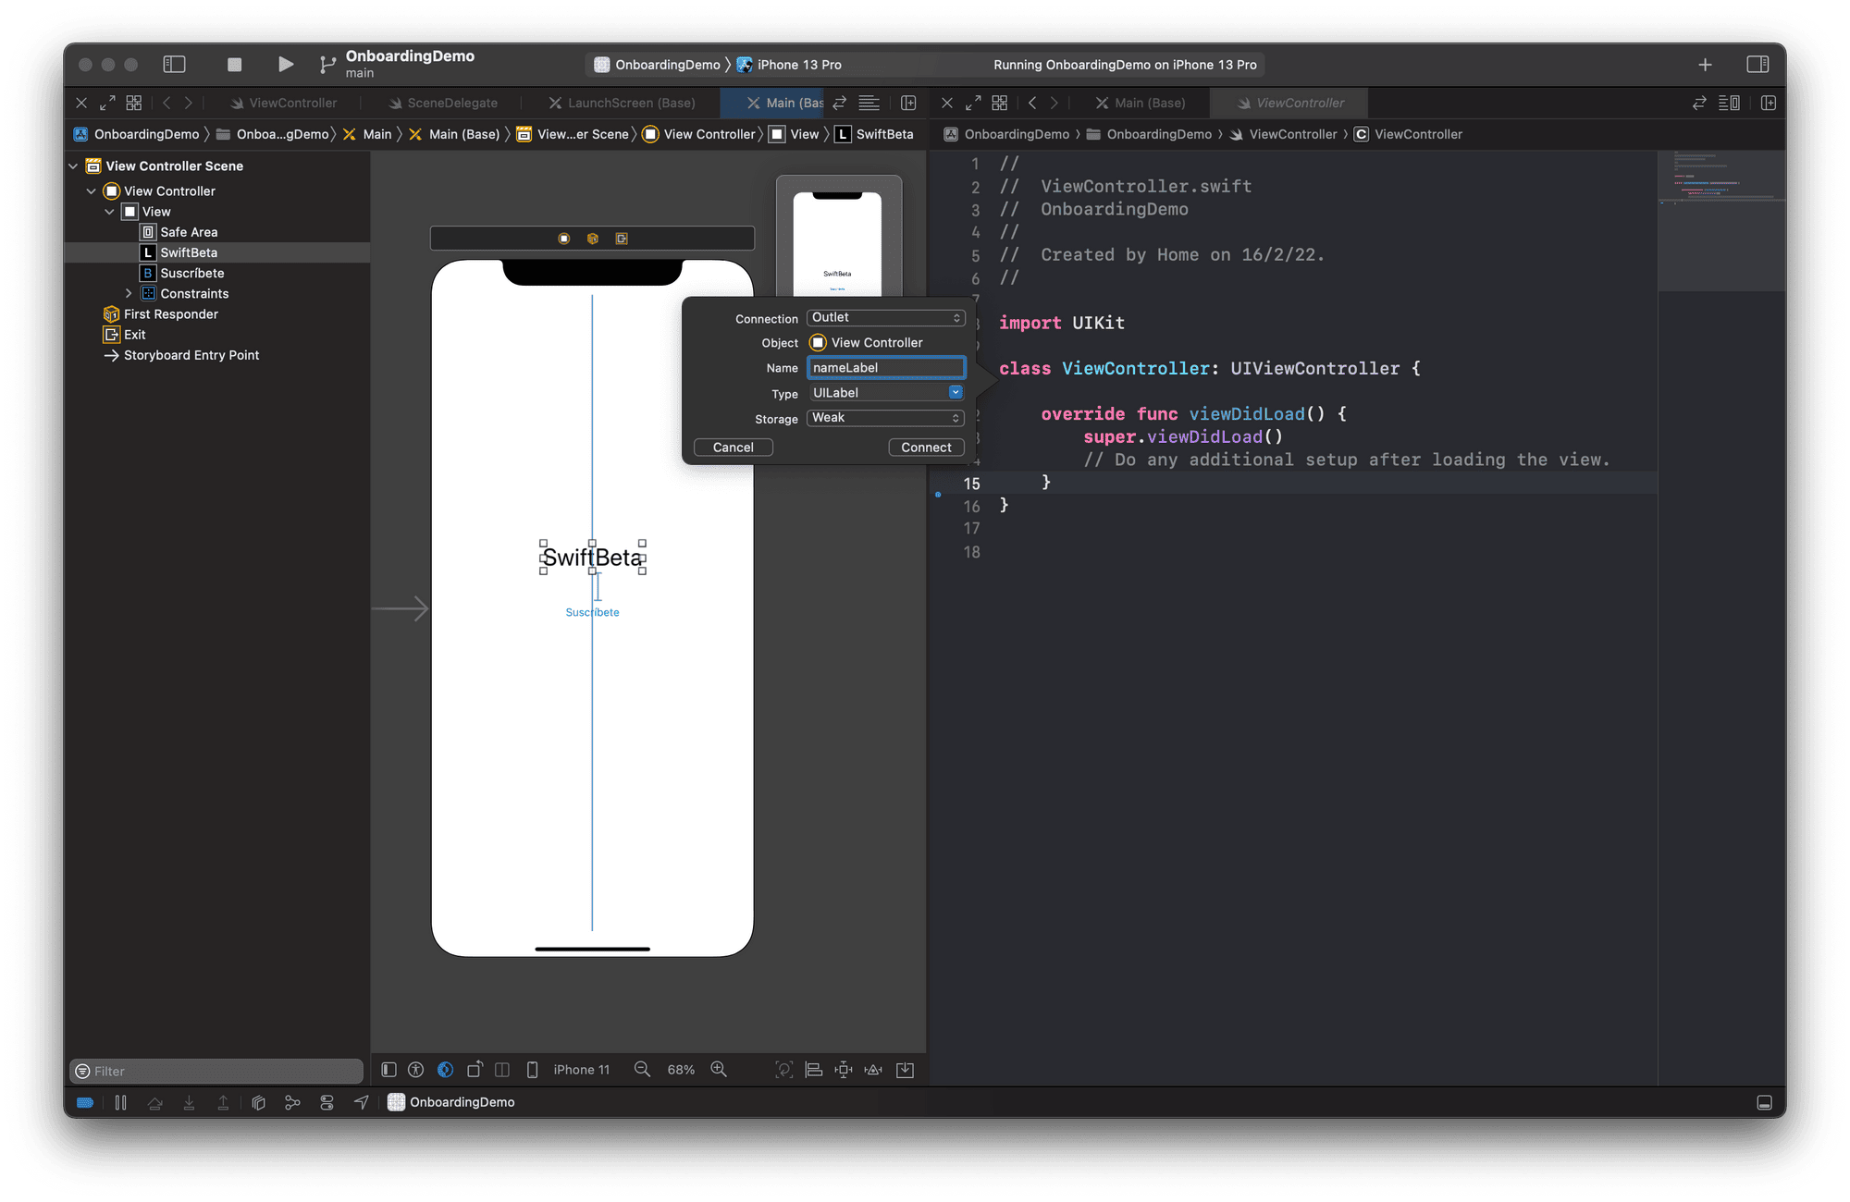
Task: Change device orientation in canvas bar
Action: [475, 1070]
